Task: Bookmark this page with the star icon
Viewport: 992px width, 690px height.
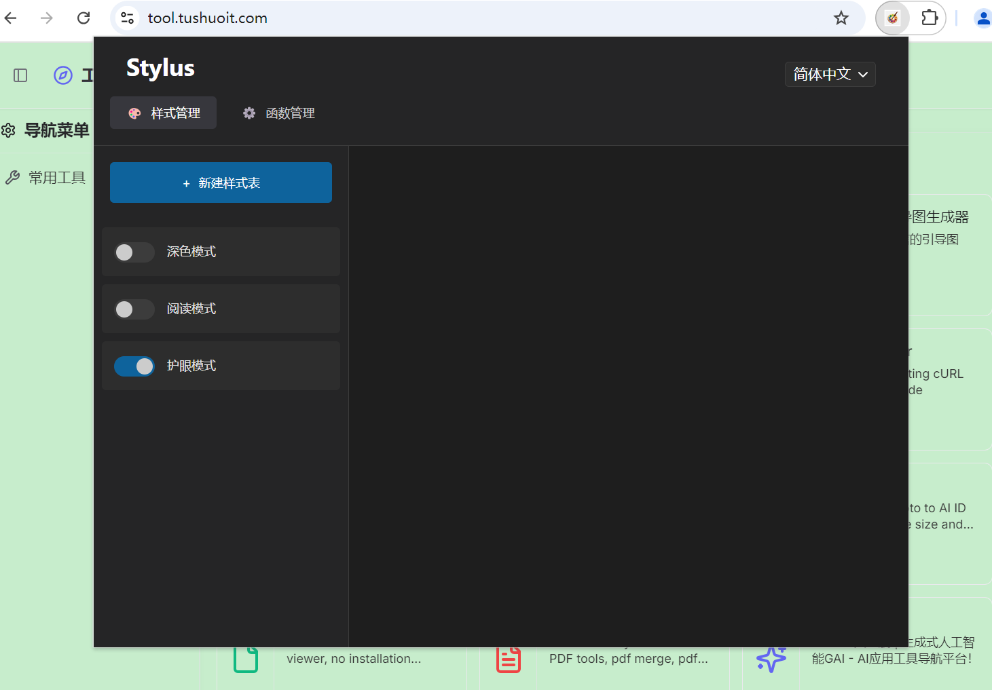Action: pyautogui.click(x=841, y=18)
